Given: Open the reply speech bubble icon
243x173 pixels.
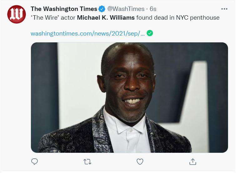Looking at the screenshot, I should coord(35,161).
